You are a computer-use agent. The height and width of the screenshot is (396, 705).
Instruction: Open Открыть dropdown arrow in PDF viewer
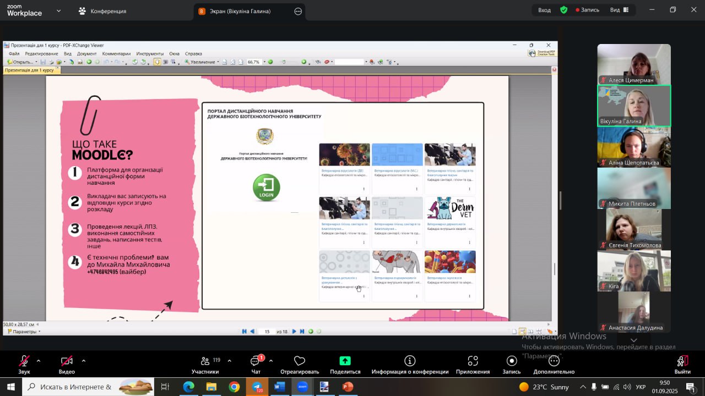pyautogui.click(x=36, y=62)
